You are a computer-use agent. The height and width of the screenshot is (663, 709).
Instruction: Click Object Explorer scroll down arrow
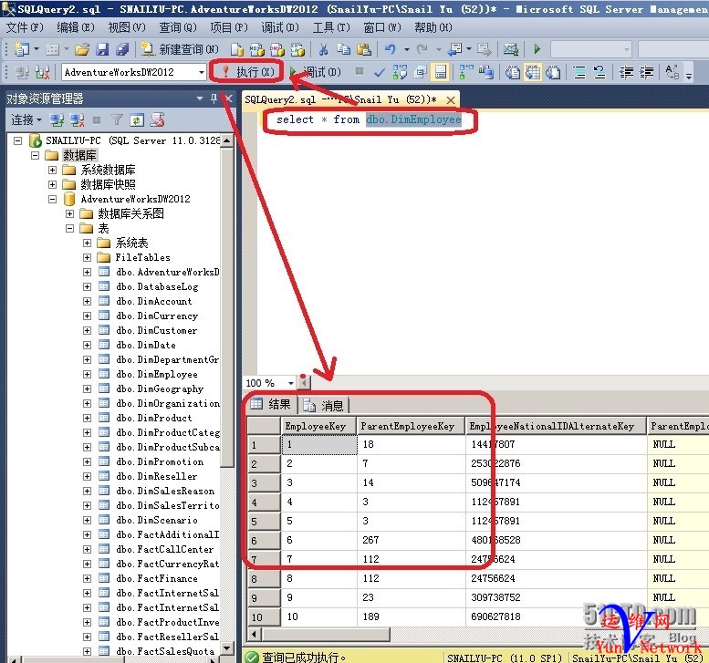[x=227, y=648]
